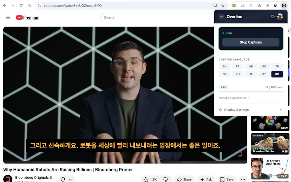Open the browser home page
Image resolution: width=291 pixels, height=182 pixels.
tap(29, 5)
